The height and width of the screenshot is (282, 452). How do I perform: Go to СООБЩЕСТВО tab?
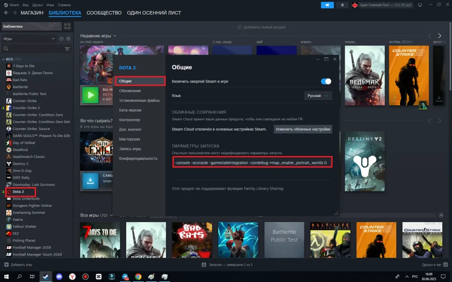pos(104,13)
